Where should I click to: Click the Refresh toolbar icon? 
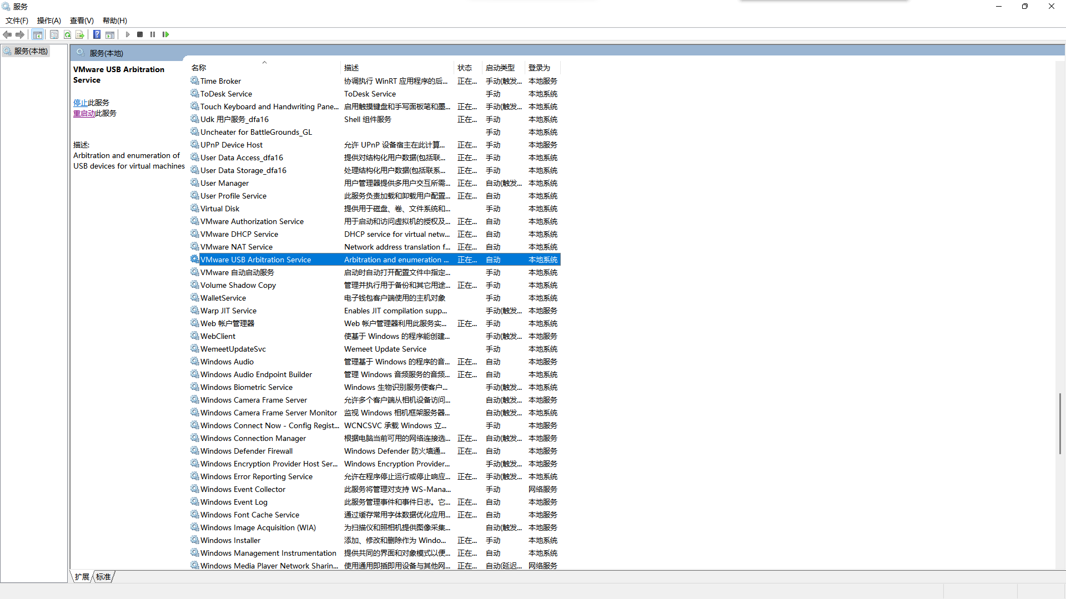(x=67, y=34)
